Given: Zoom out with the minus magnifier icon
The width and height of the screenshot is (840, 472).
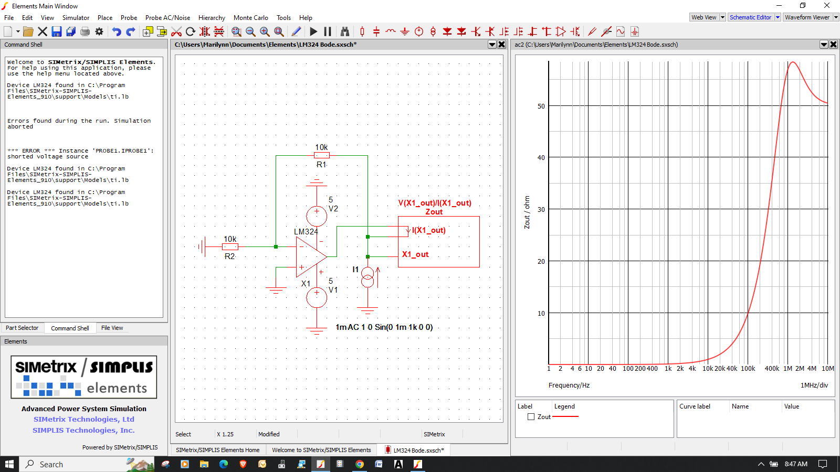Looking at the screenshot, I should point(250,31).
